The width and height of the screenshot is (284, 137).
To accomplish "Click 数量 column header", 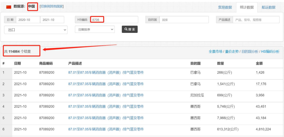I will (220, 64).
